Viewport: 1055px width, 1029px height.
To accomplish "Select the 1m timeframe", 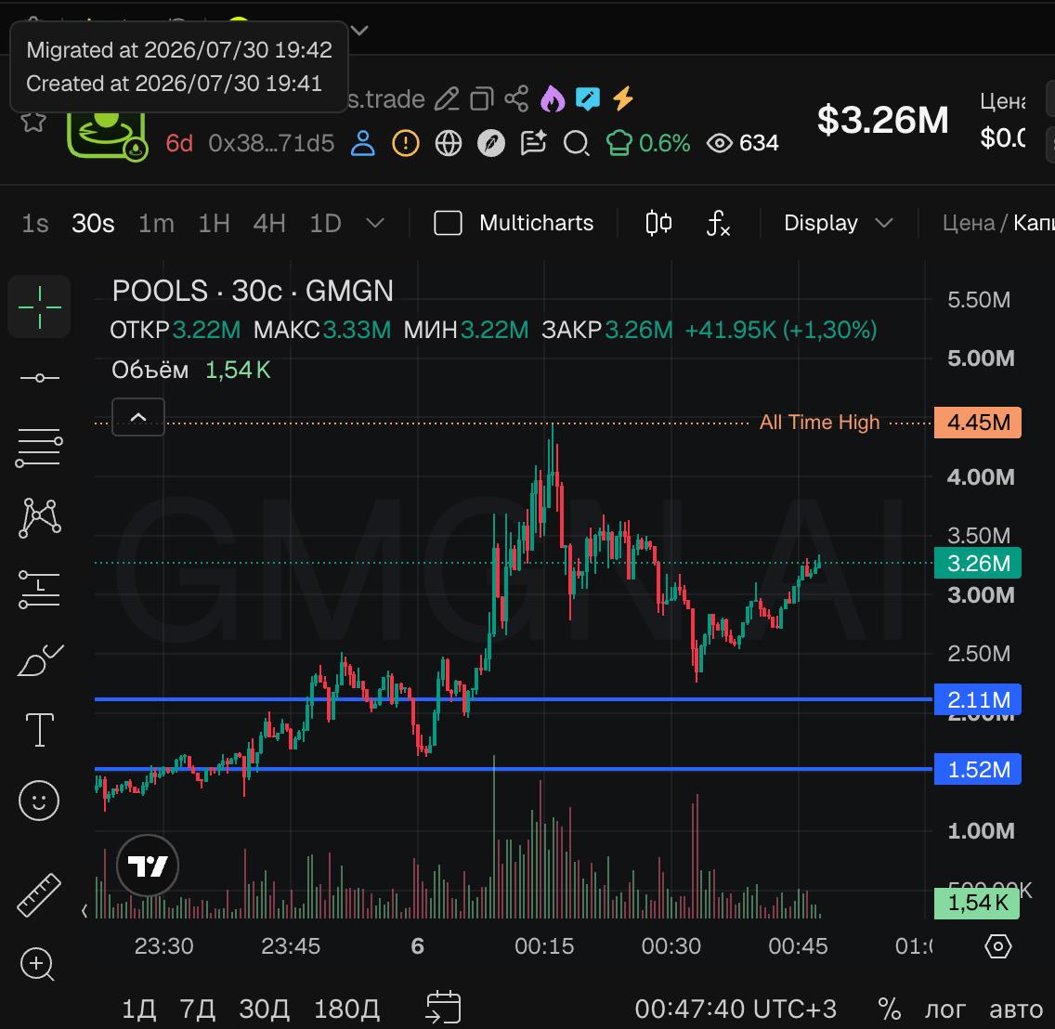I will pyautogui.click(x=156, y=223).
